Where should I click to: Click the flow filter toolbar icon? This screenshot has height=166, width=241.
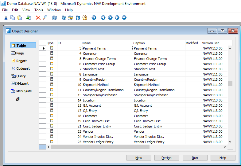point(71,18)
